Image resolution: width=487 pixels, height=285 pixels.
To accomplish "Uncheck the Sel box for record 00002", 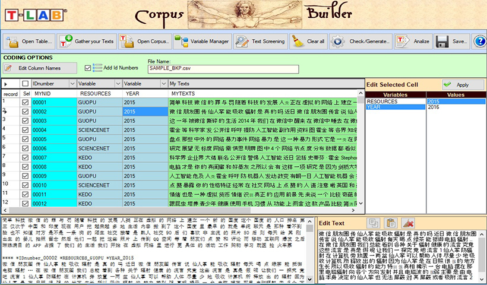I will point(26,112).
